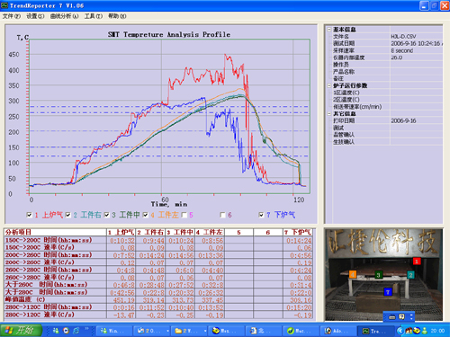
Task: Open the 文件 menu
Action: [x=12, y=16]
